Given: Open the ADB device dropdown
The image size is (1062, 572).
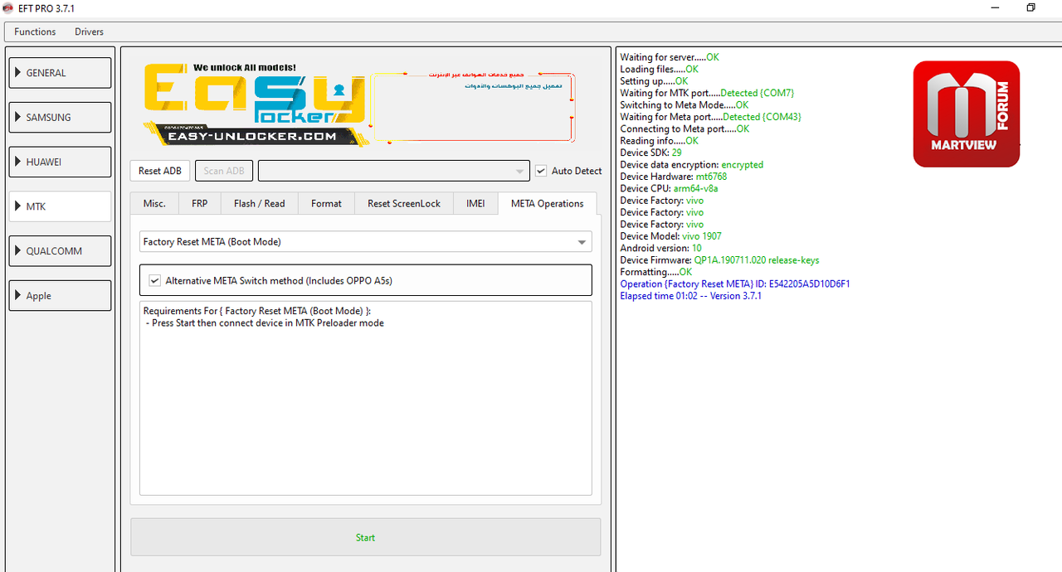Looking at the screenshot, I should (x=393, y=171).
